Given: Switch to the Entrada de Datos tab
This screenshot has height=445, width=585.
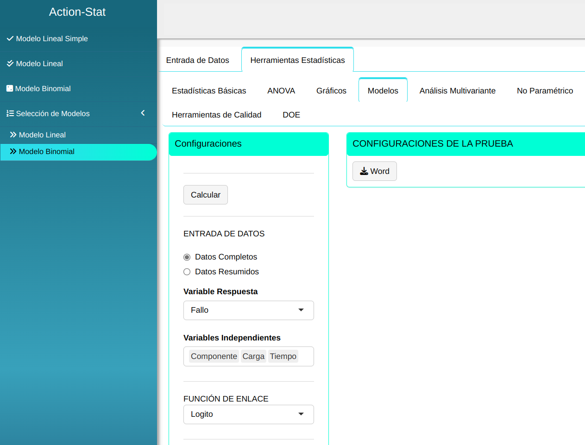Looking at the screenshot, I should (197, 60).
